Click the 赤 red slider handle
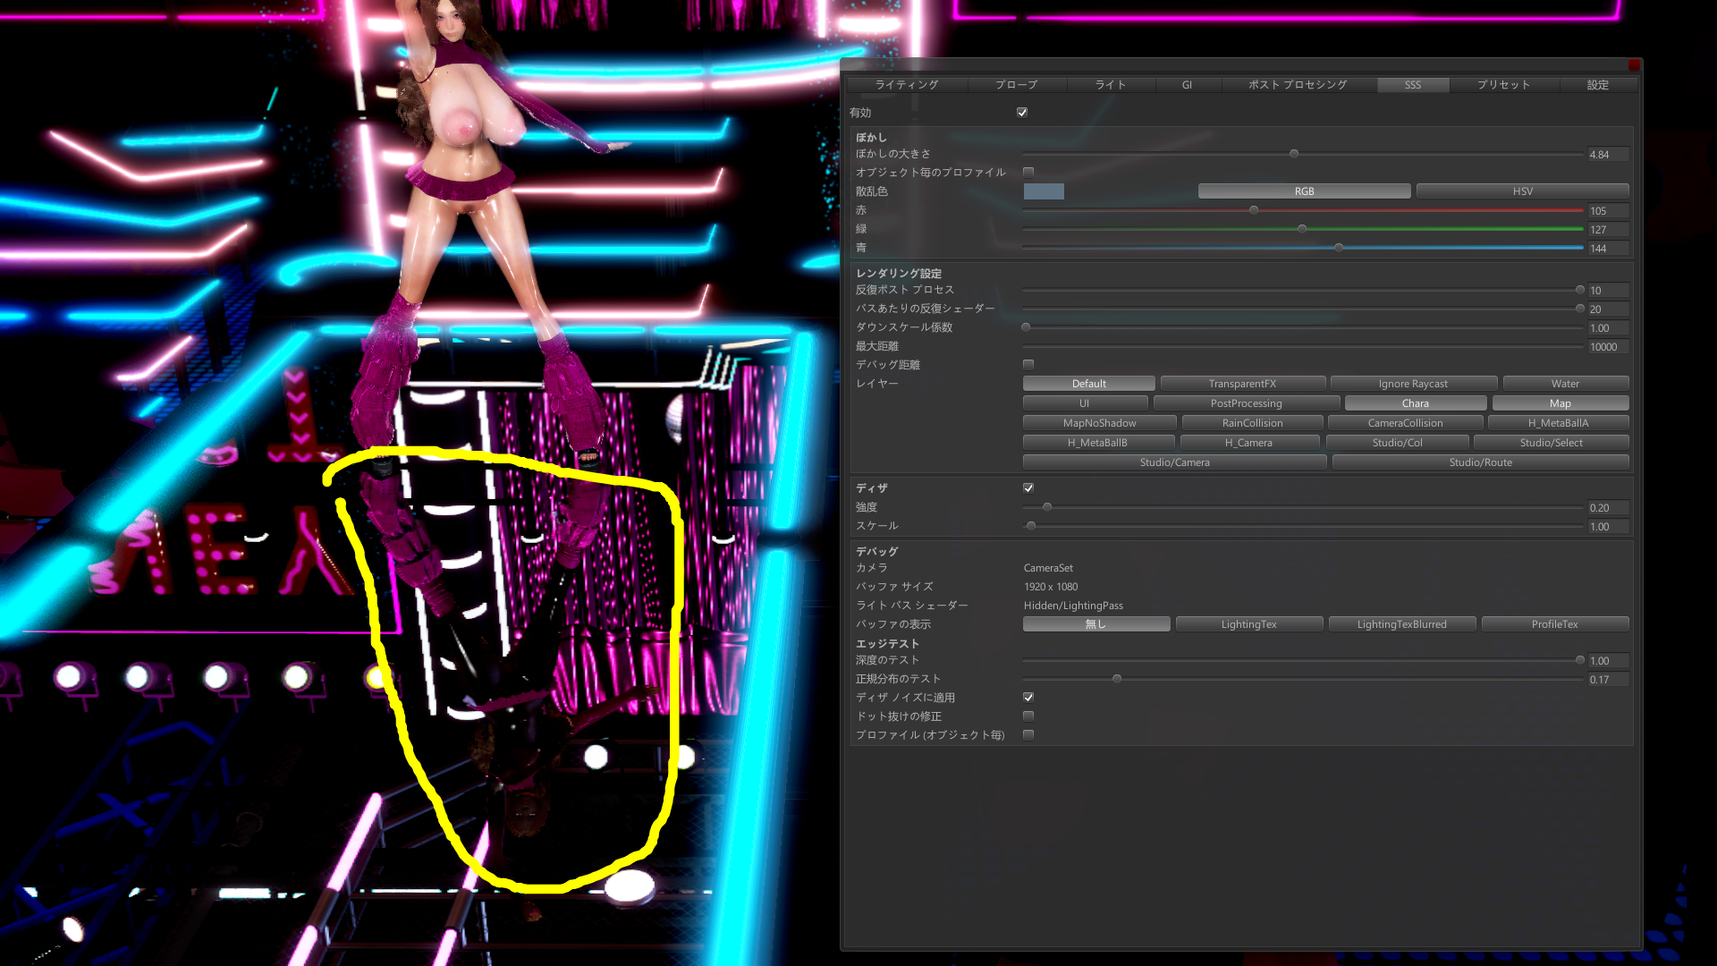Image resolution: width=1717 pixels, height=966 pixels. click(1254, 210)
